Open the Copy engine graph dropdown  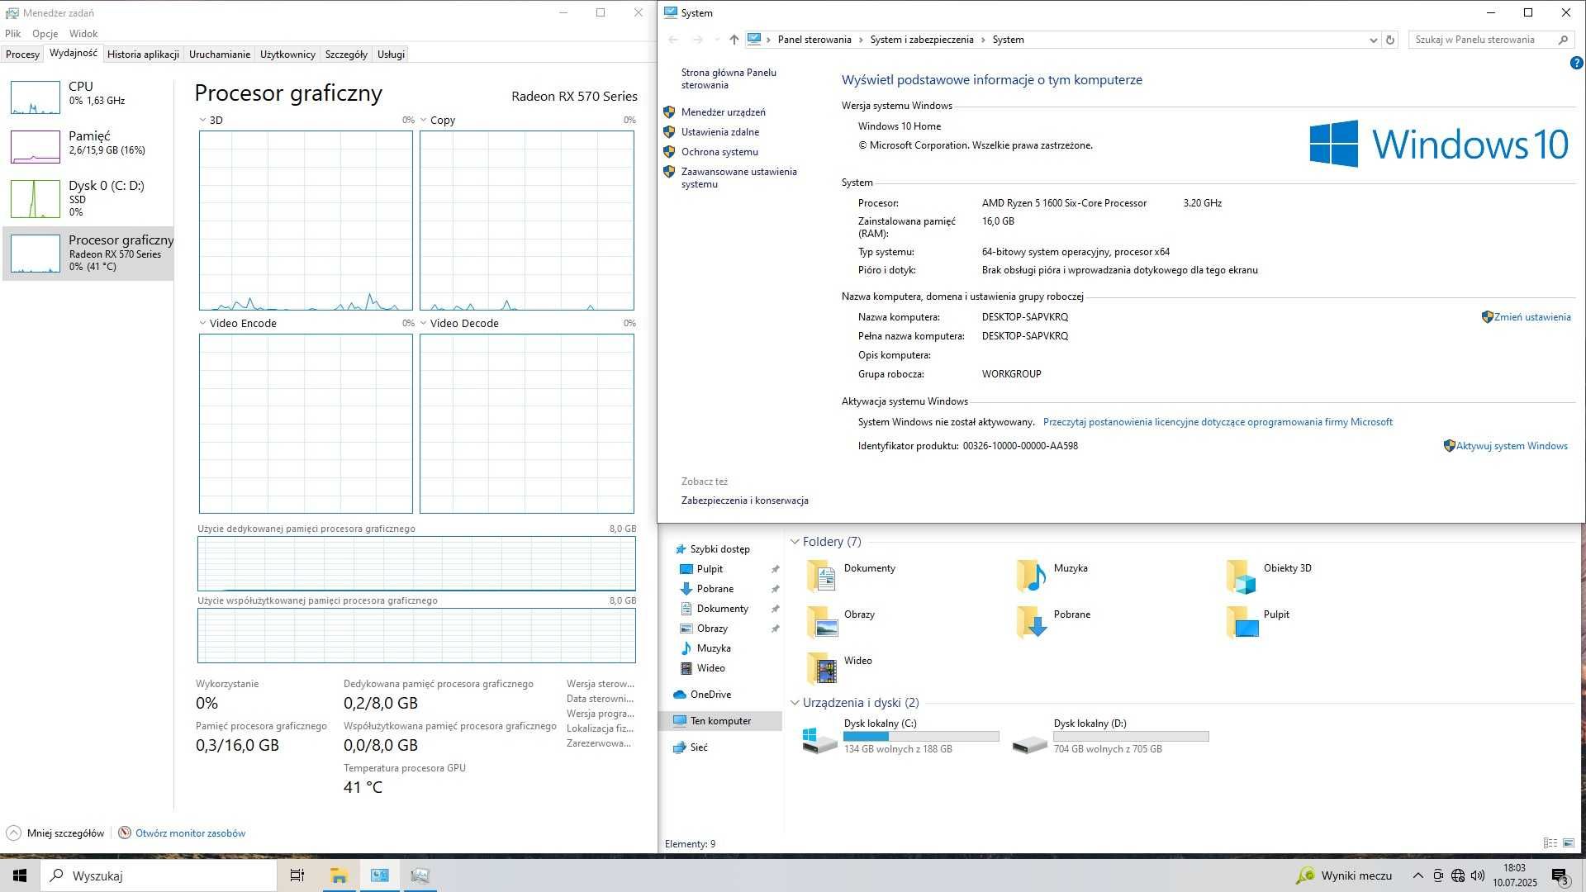point(424,120)
